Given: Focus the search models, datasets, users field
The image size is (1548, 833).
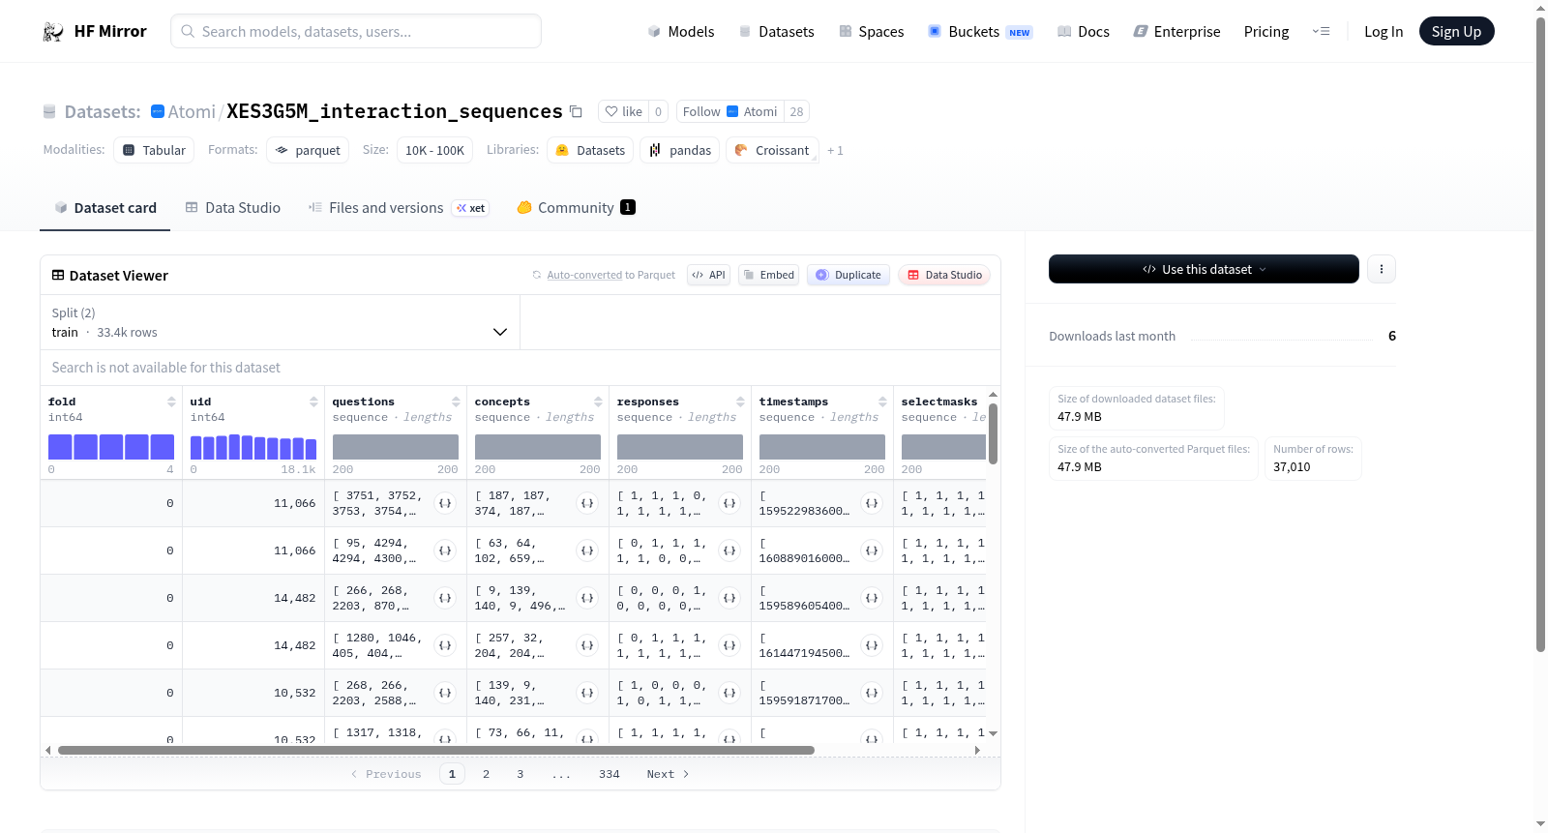Looking at the screenshot, I should (x=356, y=31).
